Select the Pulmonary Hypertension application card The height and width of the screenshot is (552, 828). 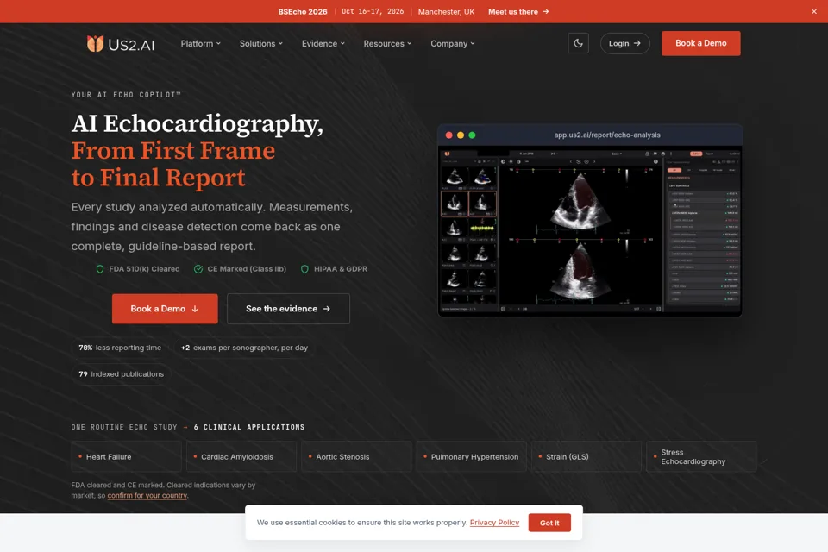(471, 456)
